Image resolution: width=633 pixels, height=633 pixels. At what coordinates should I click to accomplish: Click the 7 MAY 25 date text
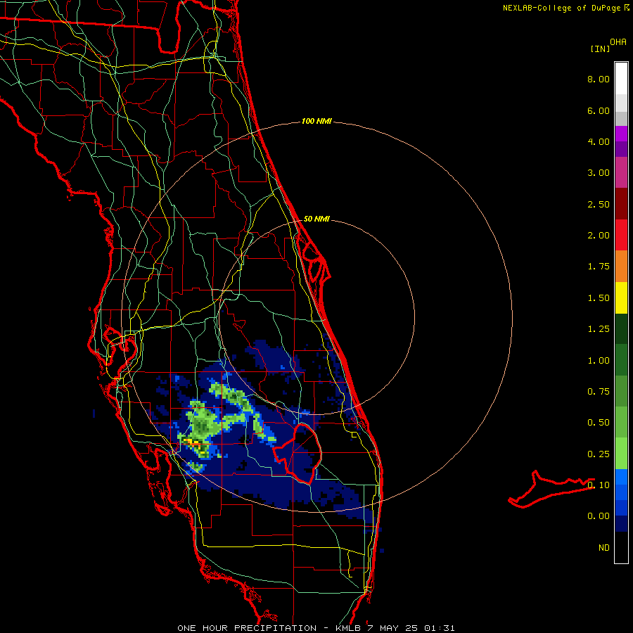pos(392,628)
